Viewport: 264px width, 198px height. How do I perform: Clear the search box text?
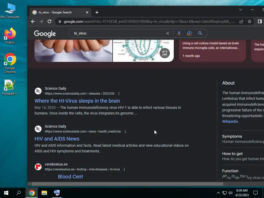(168, 33)
